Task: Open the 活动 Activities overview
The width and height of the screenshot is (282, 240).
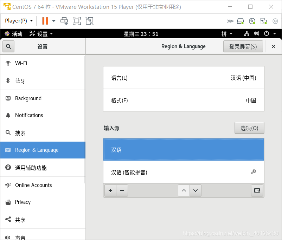Action: (14, 34)
